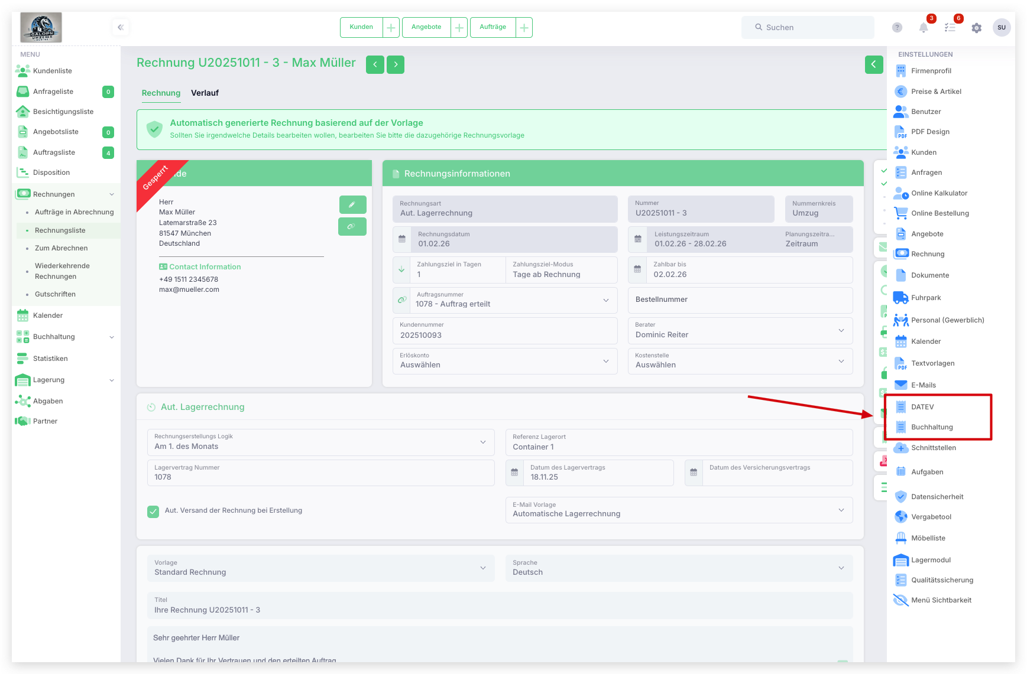Open the Statistiken menu entry
Viewport: 1027px width, 674px height.
(x=50, y=359)
